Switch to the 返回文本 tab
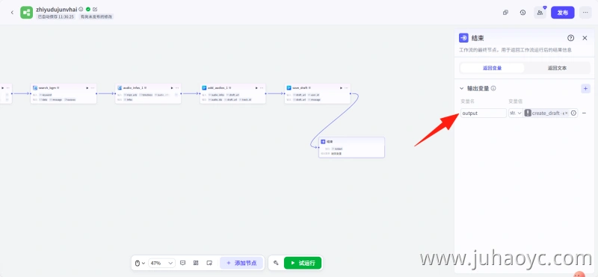Image resolution: width=598 pixels, height=277 pixels. click(x=557, y=68)
